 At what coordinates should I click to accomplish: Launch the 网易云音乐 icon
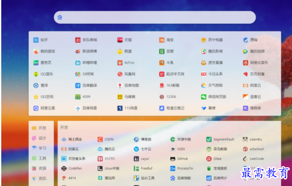point(245,63)
